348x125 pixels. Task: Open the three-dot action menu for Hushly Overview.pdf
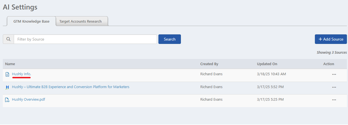pyautogui.click(x=334, y=100)
